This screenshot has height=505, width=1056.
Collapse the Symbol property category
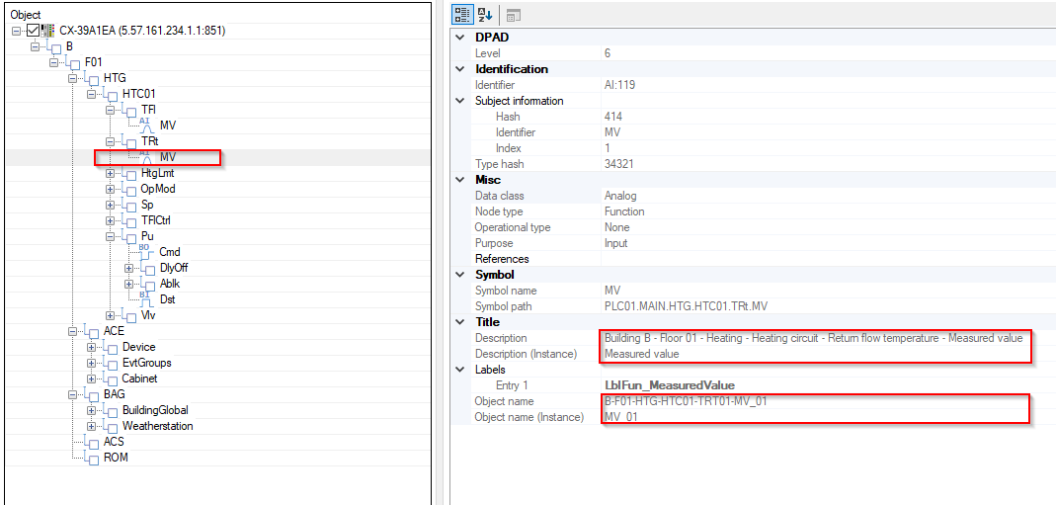[460, 275]
